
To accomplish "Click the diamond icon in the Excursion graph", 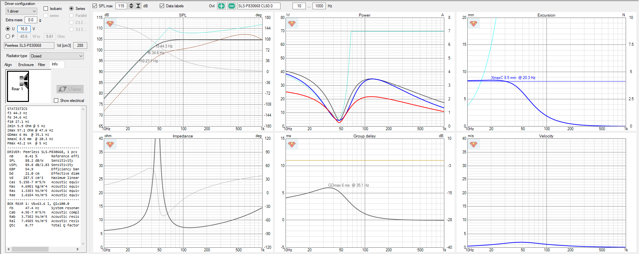I will pyautogui.click(x=474, y=24).
